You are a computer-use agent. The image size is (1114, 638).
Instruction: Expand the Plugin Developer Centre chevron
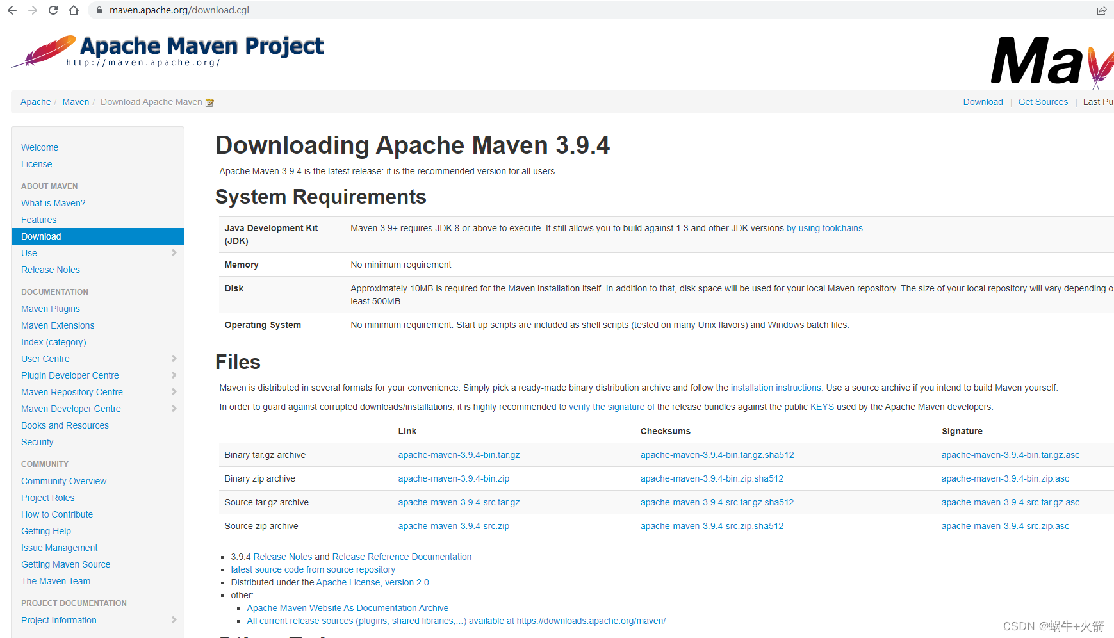[174, 375]
